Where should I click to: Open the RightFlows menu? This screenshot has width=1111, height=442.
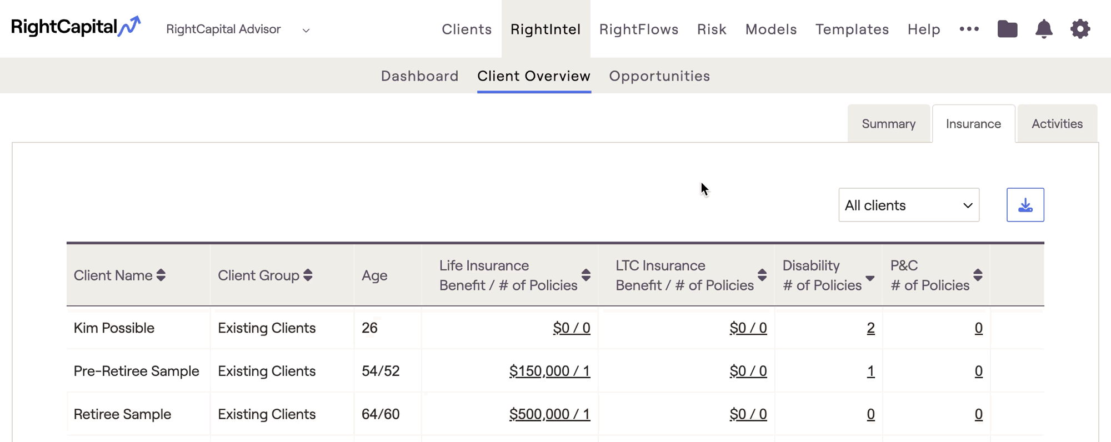point(639,29)
